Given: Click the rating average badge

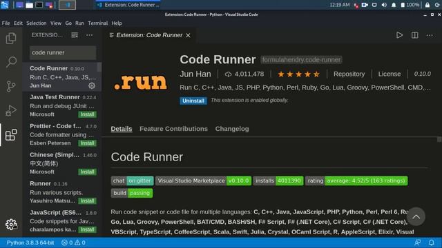Looking at the screenshot, I should tap(356, 180).
